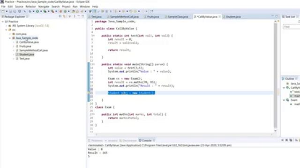Open the Run menu

click(x=75, y=7)
